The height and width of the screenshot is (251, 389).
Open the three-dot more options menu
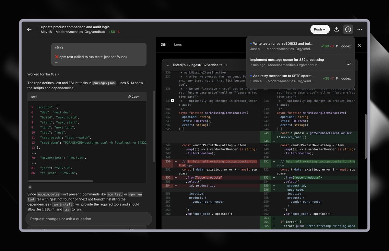pos(360,29)
